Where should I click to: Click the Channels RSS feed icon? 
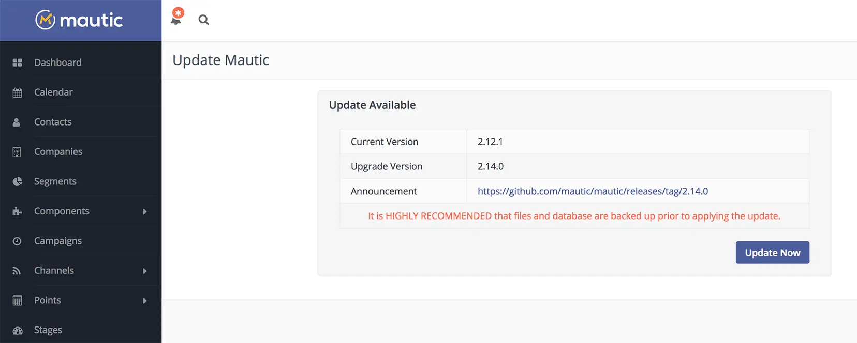[x=17, y=271]
